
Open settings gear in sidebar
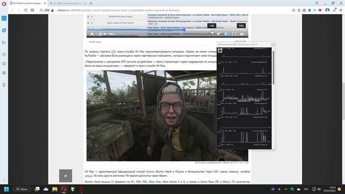point(4,73)
